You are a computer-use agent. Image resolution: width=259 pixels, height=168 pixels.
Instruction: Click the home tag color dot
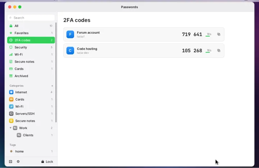11,152
